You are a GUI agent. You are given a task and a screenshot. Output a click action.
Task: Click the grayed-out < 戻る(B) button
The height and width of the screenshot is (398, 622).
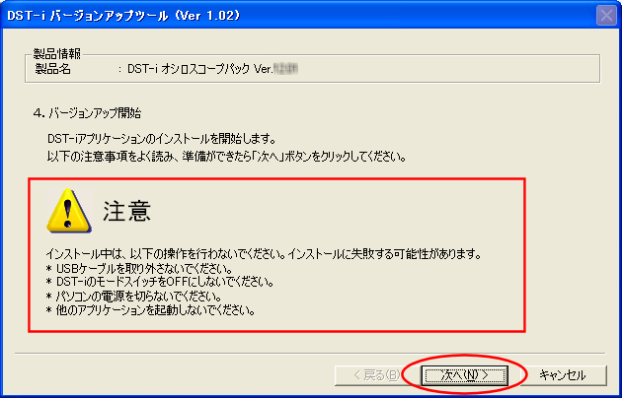click(x=376, y=374)
